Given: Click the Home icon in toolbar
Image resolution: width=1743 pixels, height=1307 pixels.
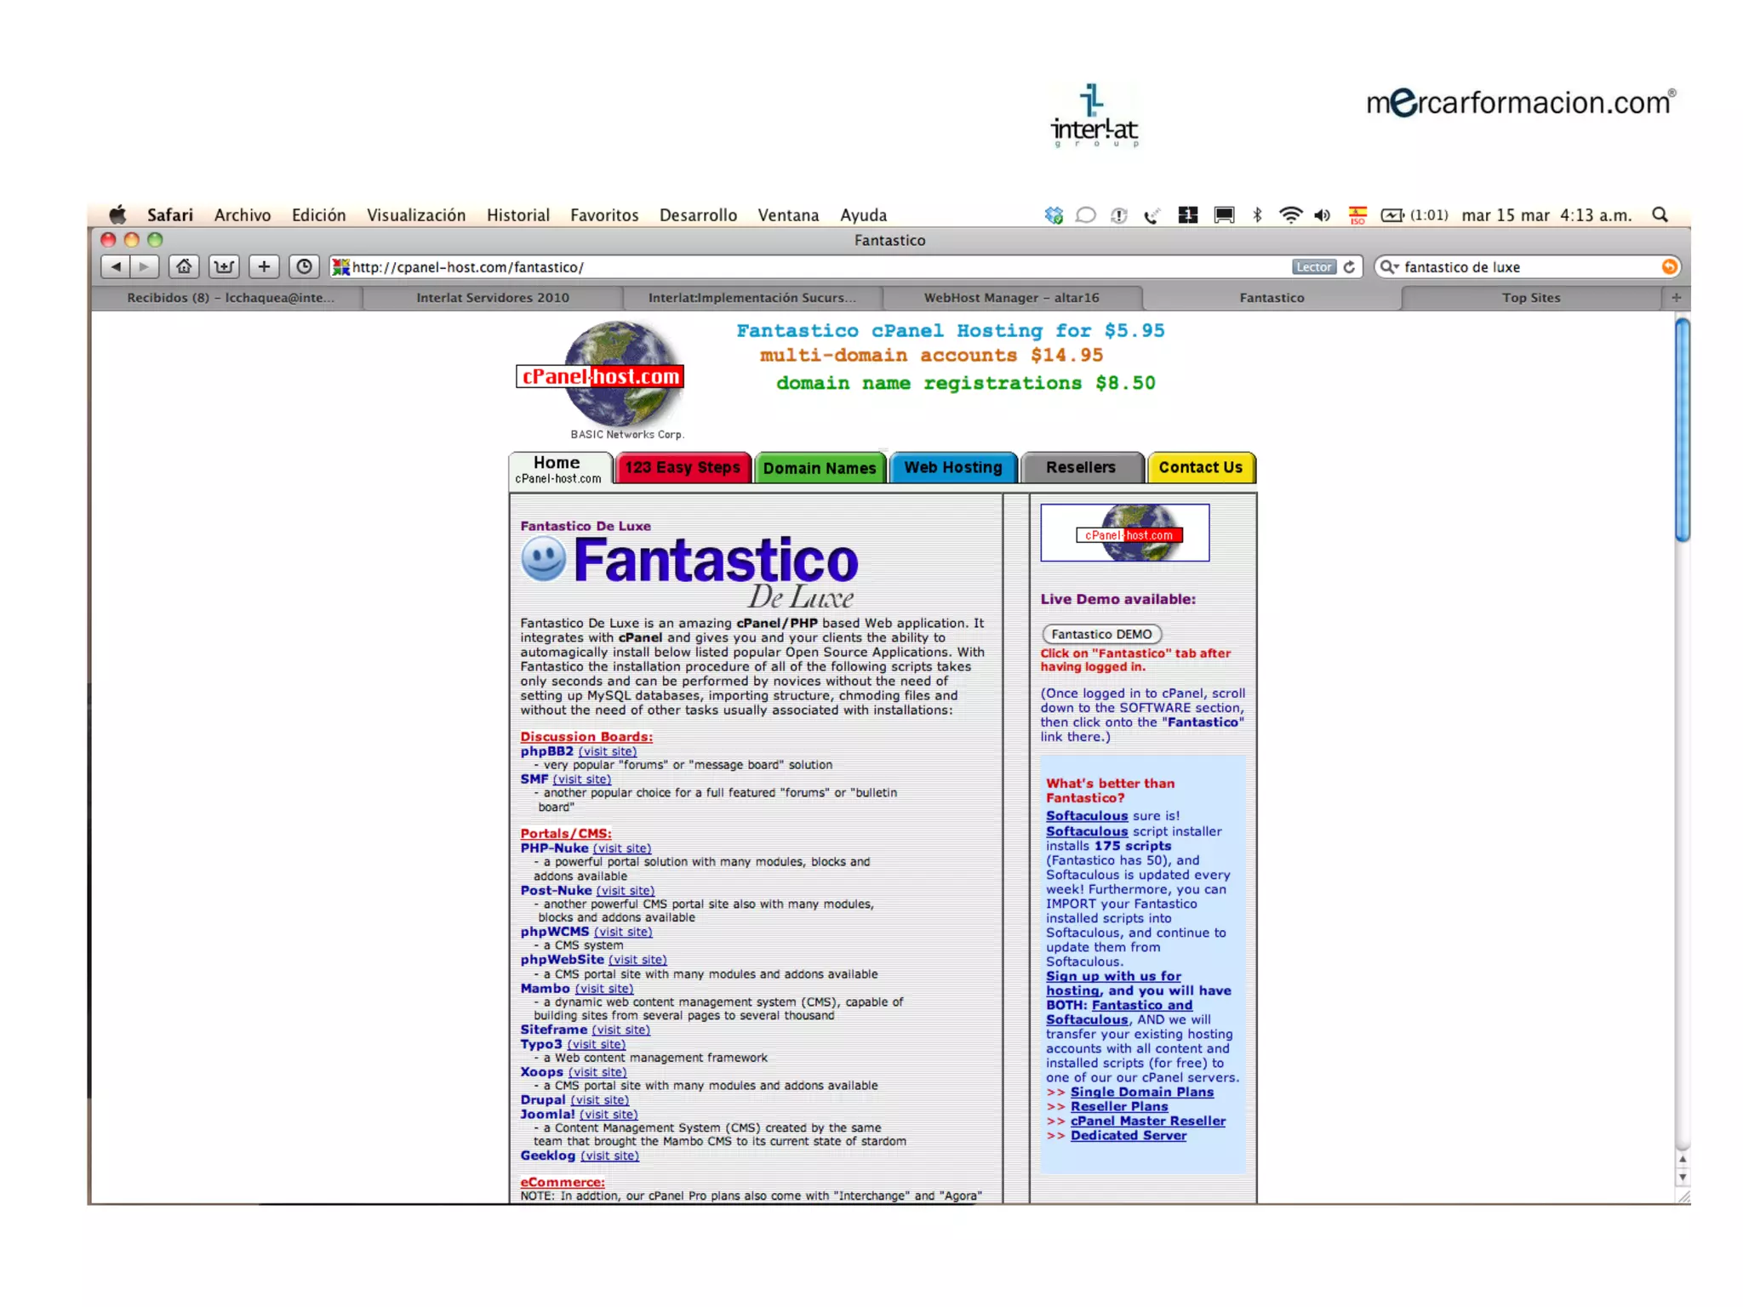Looking at the screenshot, I should 184,267.
